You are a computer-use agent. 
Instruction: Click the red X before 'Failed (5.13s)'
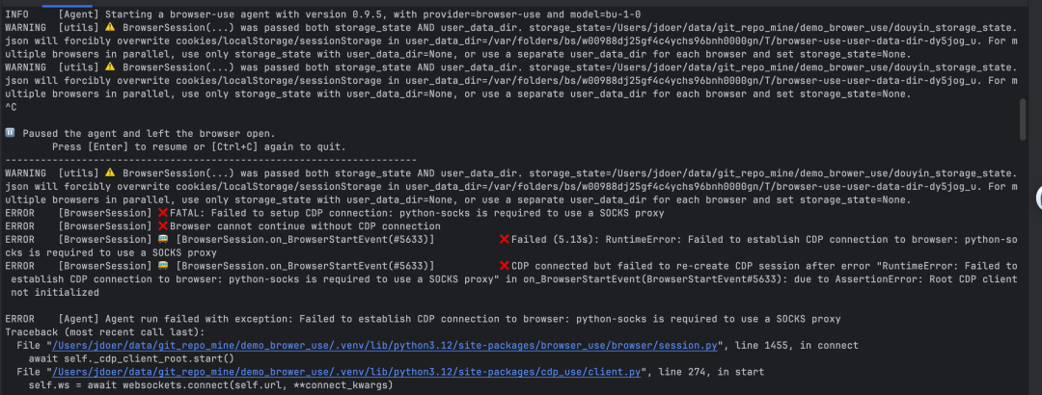504,239
